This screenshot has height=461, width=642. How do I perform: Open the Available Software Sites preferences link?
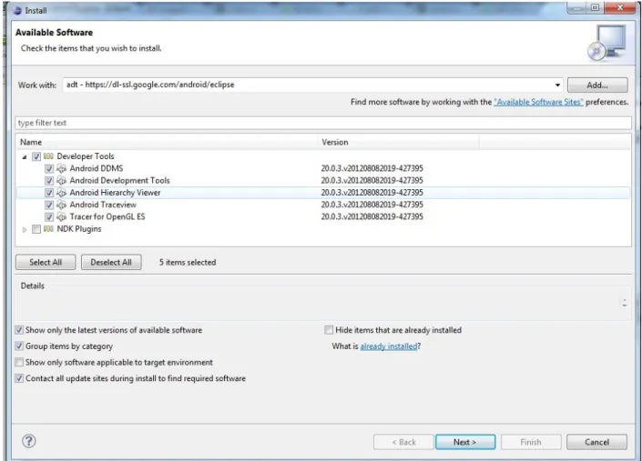point(538,102)
